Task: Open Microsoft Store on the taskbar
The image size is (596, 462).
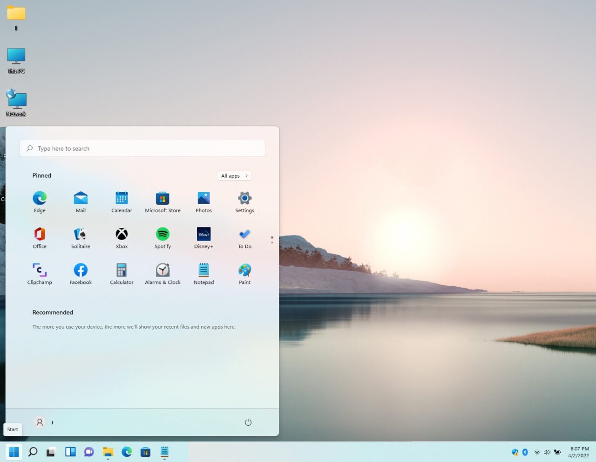Action: point(145,452)
